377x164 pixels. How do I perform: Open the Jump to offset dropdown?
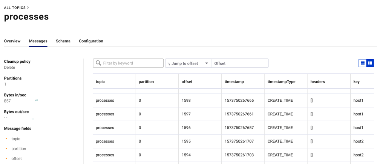coord(188,63)
